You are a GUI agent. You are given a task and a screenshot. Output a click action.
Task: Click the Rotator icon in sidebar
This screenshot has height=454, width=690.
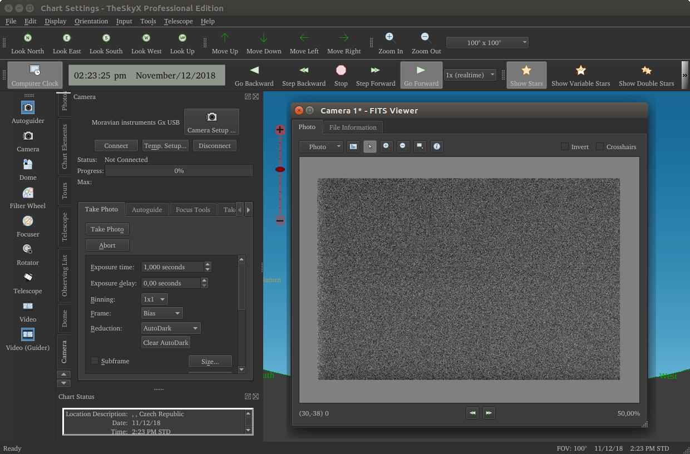tap(28, 250)
